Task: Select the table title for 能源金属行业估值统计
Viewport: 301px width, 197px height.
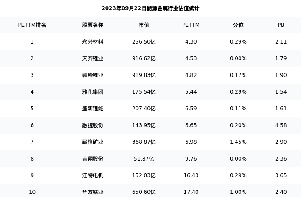Action: tap(150, 8)
